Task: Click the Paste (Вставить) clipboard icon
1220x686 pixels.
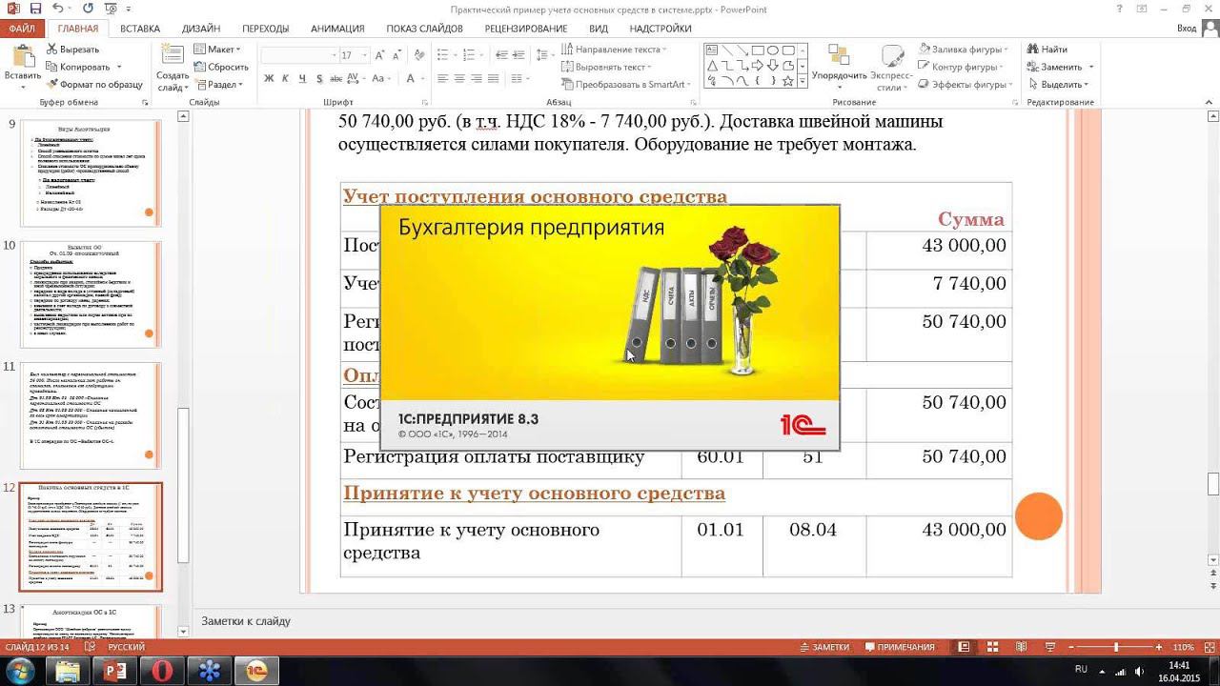Action: (22, 55)
